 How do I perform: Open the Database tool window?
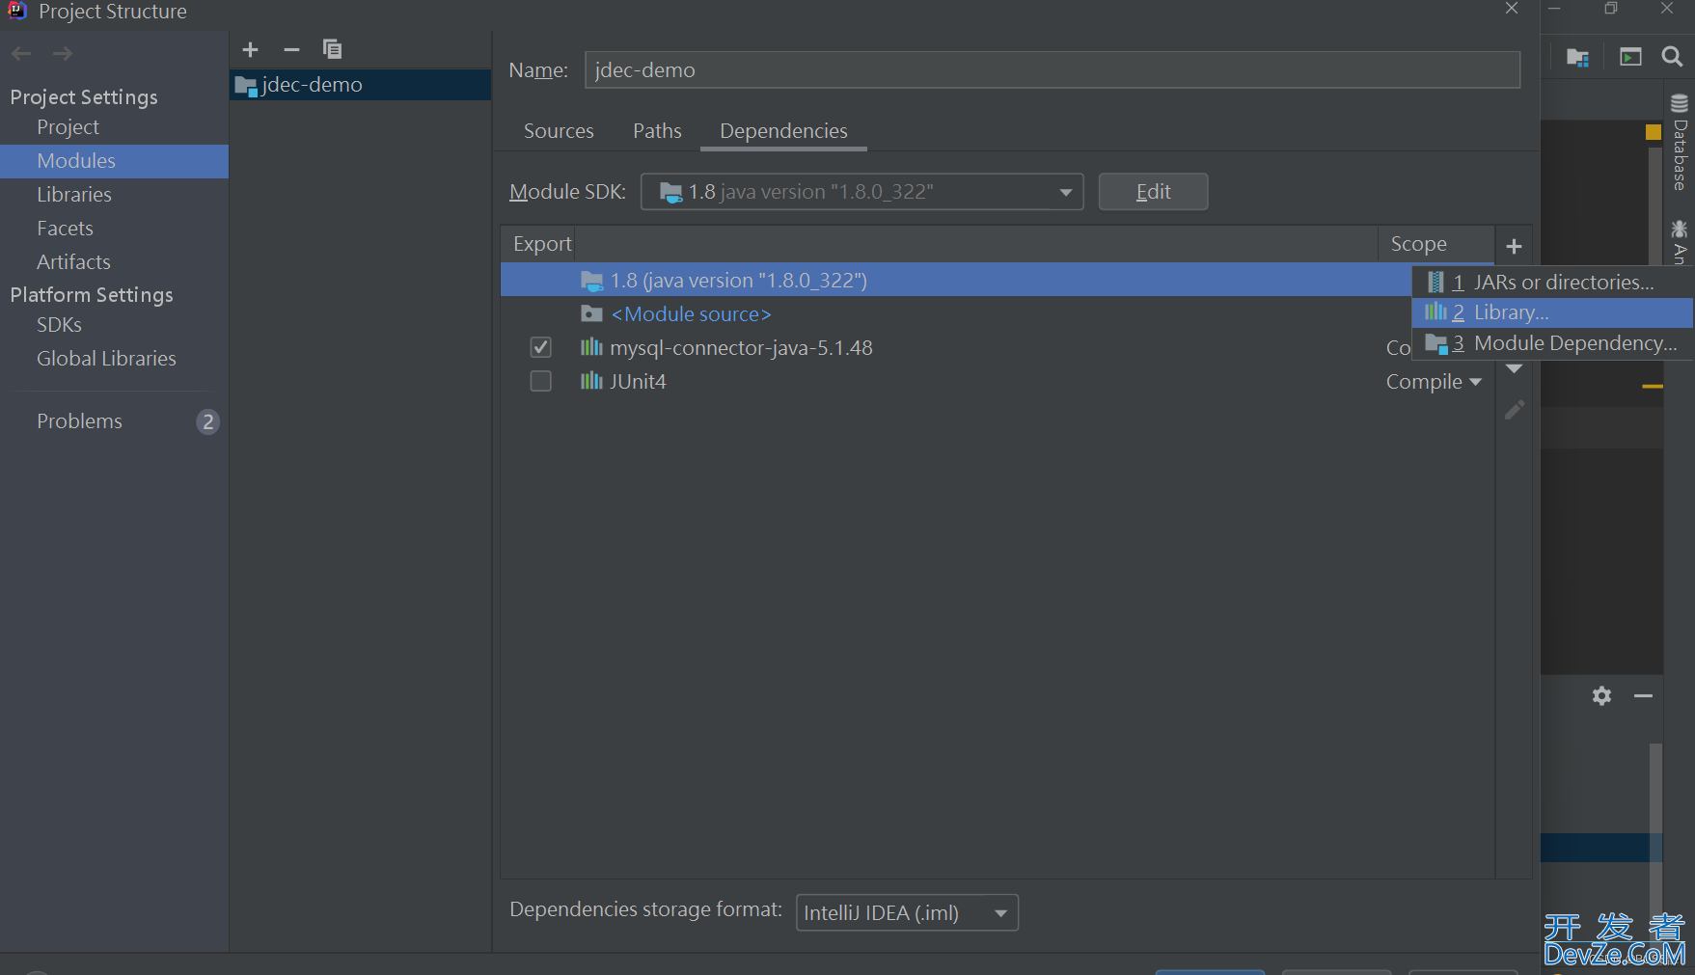coord(1680,143)
